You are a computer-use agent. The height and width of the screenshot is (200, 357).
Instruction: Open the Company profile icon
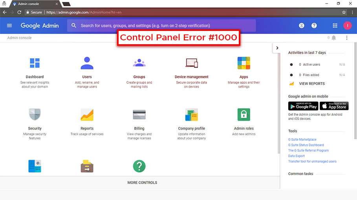(x=192, y=114)
